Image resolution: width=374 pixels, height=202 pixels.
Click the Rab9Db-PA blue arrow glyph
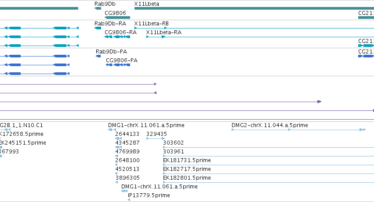[98, 56]
